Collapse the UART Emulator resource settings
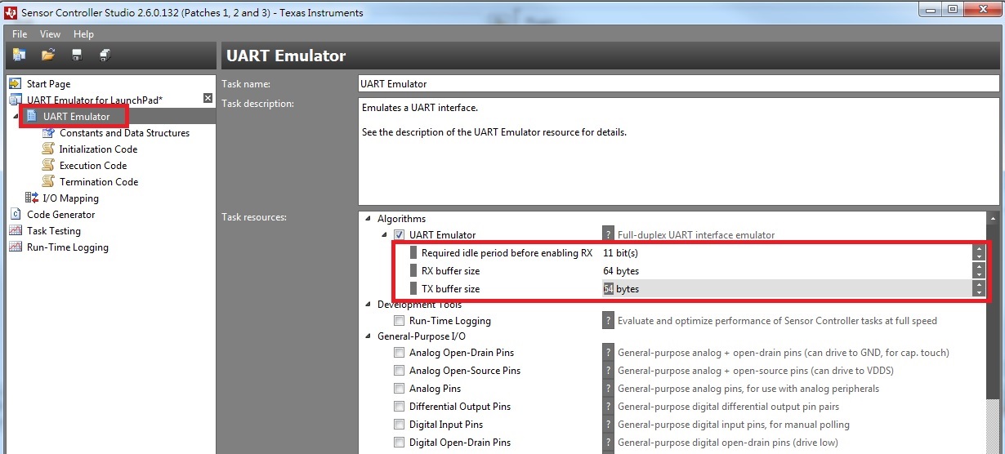Image resolution: width=1005 pixels, height=454 pixels. click(385, 235)
